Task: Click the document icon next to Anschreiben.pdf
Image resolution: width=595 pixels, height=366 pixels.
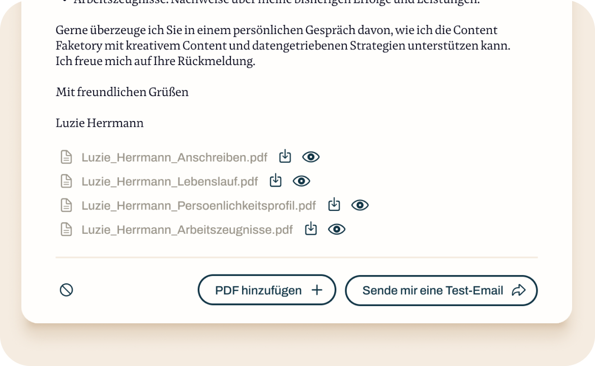Action: pyautogui.click(x=66, y=157)
